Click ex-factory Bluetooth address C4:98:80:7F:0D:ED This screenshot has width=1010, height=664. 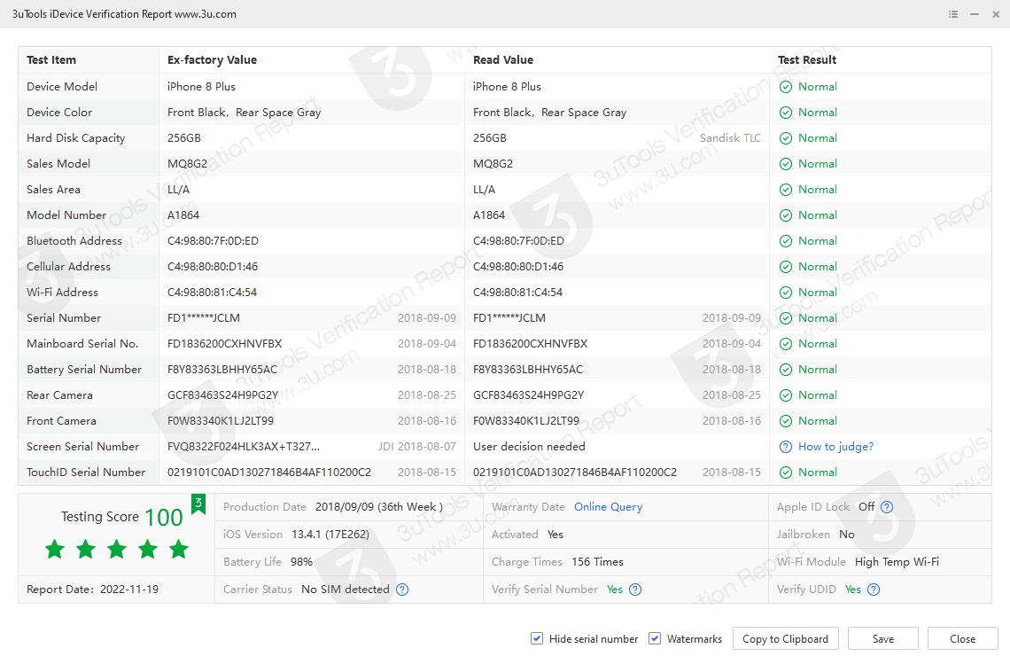[x=213, y=241]
